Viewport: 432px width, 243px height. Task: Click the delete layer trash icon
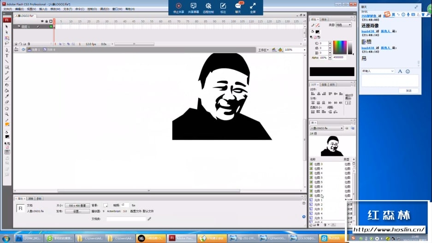pyautogui.click(x=29, y=44)
